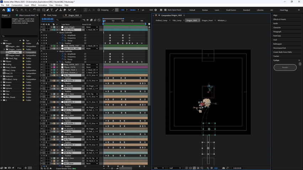303x170 pixels.
Task: Toggle visibility of the F2_Knuckle_2 layer
Action: pos(42,80)
